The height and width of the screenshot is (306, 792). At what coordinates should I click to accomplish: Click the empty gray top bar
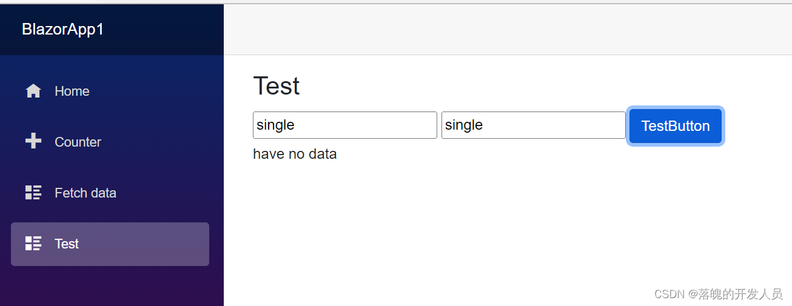(507, 29)
